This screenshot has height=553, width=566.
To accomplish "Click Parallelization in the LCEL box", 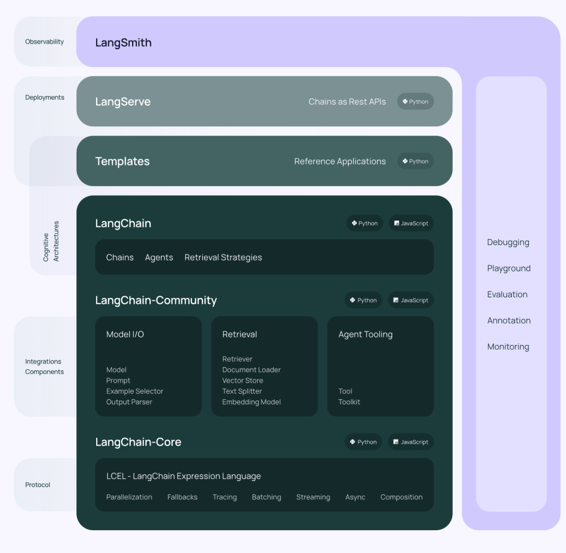I will coord(129,497).
